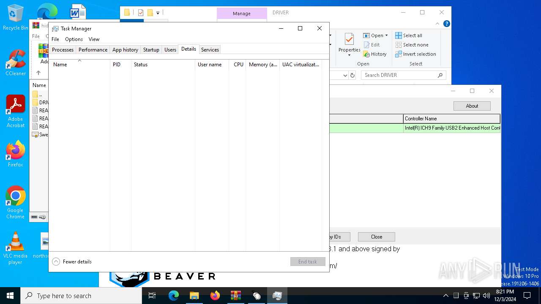The image size is (541, 304).
Task: Sort by Name column in Task Manager
Action: pos(79,65)
